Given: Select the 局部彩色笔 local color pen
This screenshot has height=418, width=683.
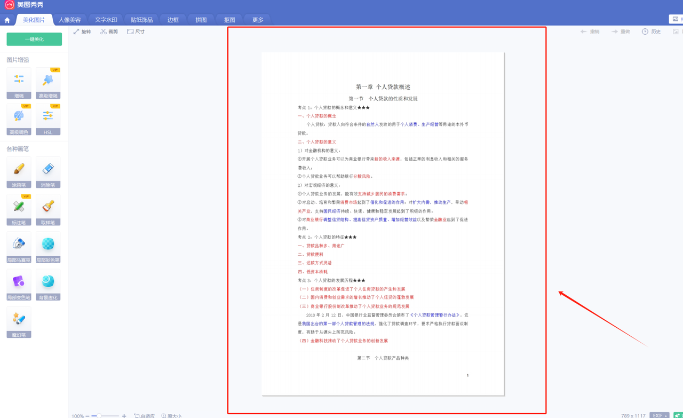Looking at the screenshot, I should point(48,247).
